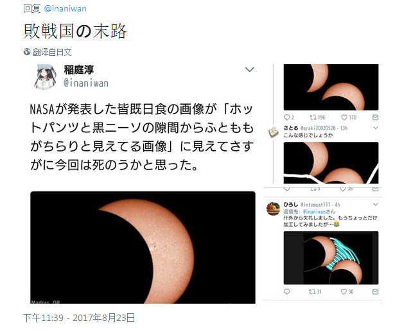Click the 翻译自日文 translation link
The image size is (393, 330).
pos(52,52)
